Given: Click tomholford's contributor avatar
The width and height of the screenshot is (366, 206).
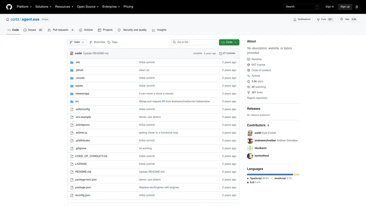Looking at the screenshot, I should tap(250, 156).
